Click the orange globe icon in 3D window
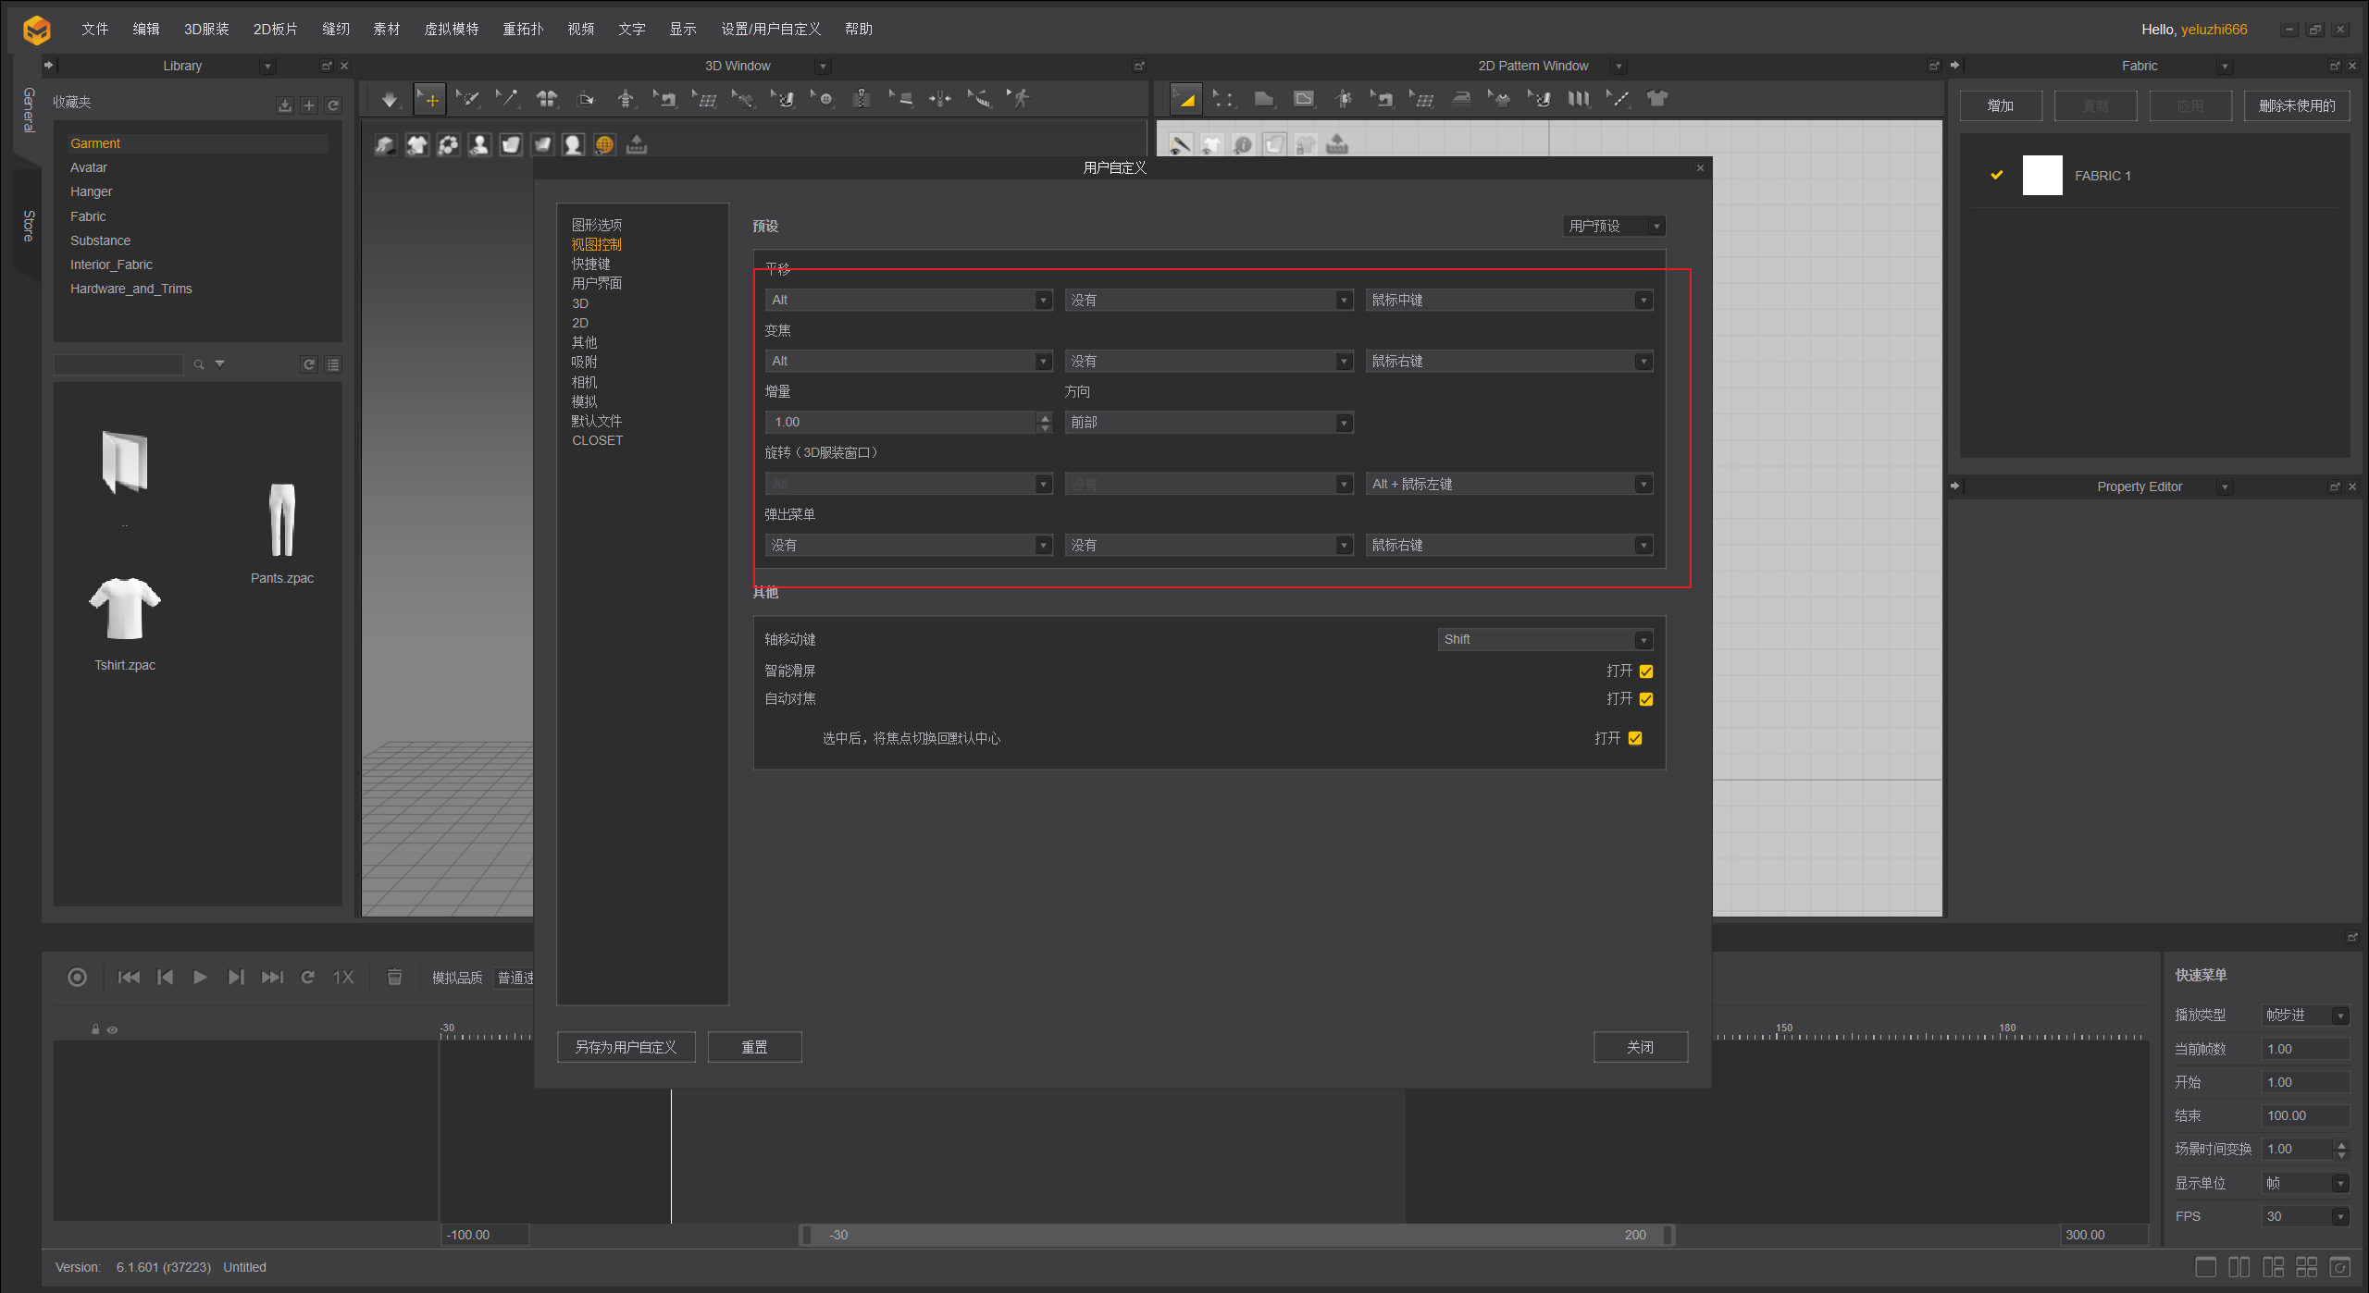Image resolution: width=2369 pixels, height=1293 pixels. pos(604,144)
